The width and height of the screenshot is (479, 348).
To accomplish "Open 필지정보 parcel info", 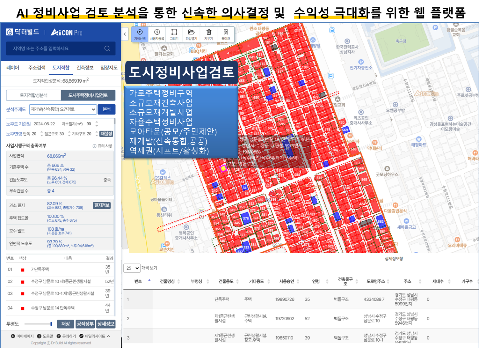I will [x=102, y=205].
